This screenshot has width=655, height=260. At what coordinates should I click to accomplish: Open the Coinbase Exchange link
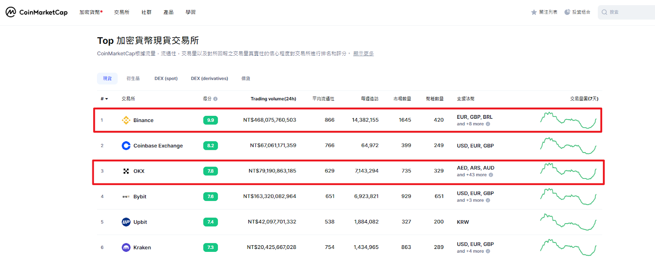pos(158,146)
